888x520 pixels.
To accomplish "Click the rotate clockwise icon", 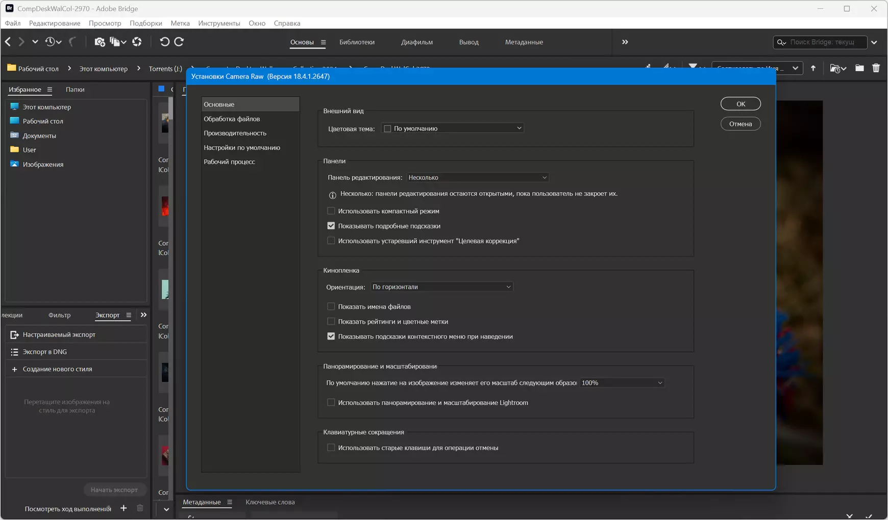I will tap(179, 42).
